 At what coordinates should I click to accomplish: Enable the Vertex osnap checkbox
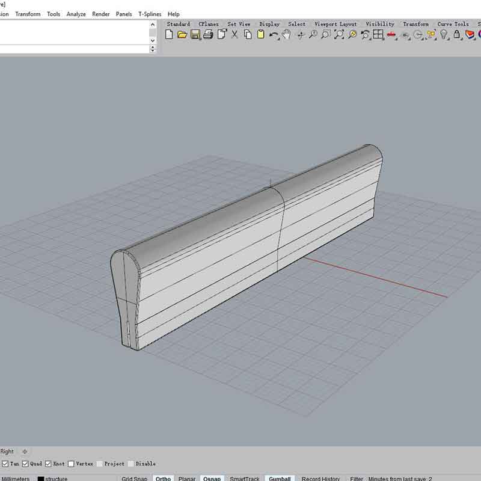71,464
